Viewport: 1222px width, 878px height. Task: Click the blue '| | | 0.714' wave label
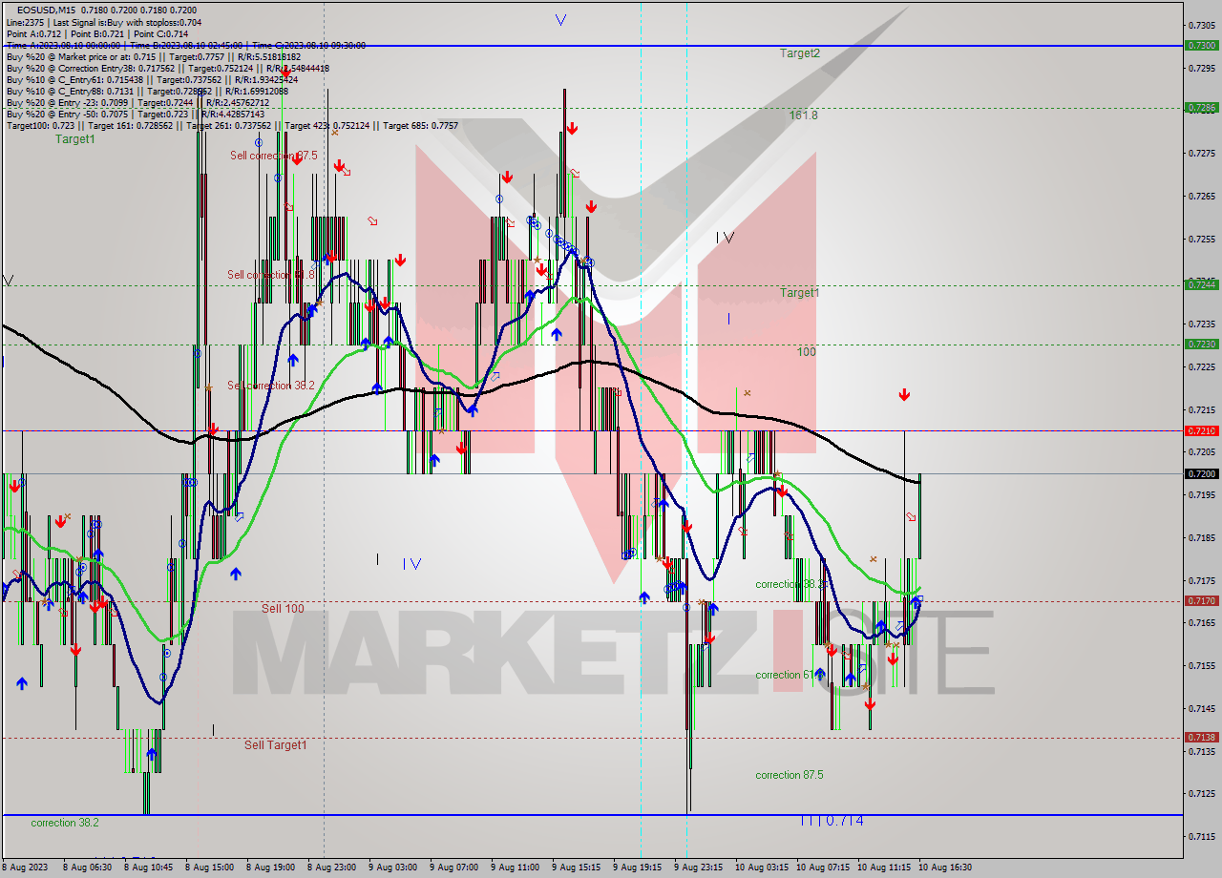coord(831,820)
